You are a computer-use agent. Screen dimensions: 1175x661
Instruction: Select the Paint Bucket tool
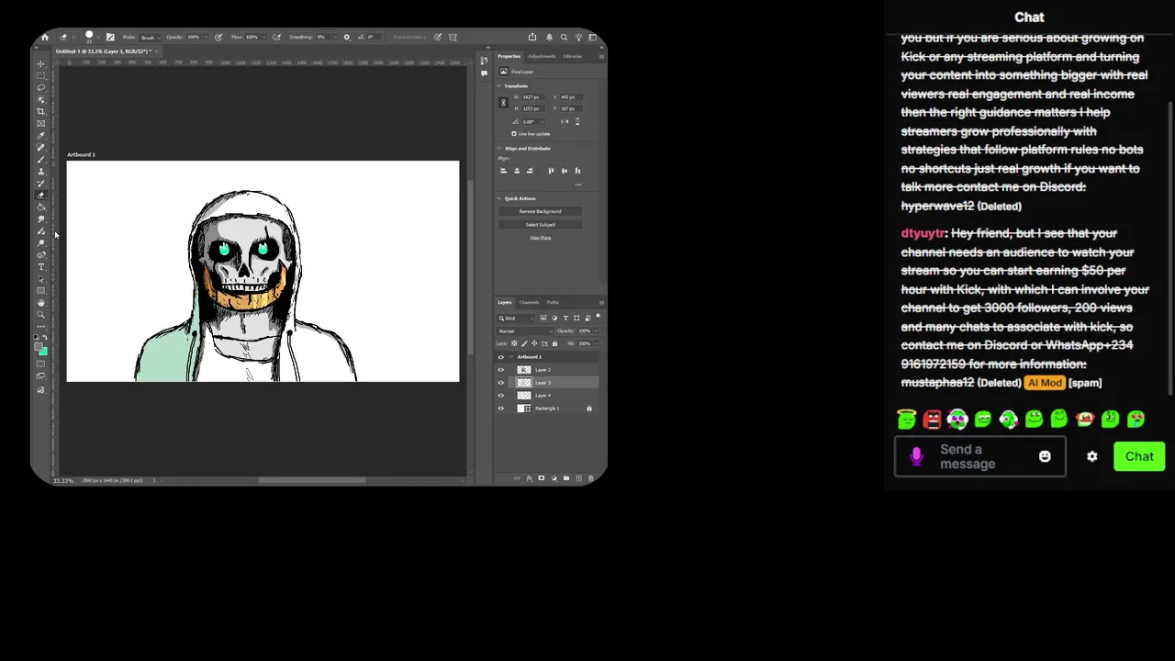click(x=40, y=207)
